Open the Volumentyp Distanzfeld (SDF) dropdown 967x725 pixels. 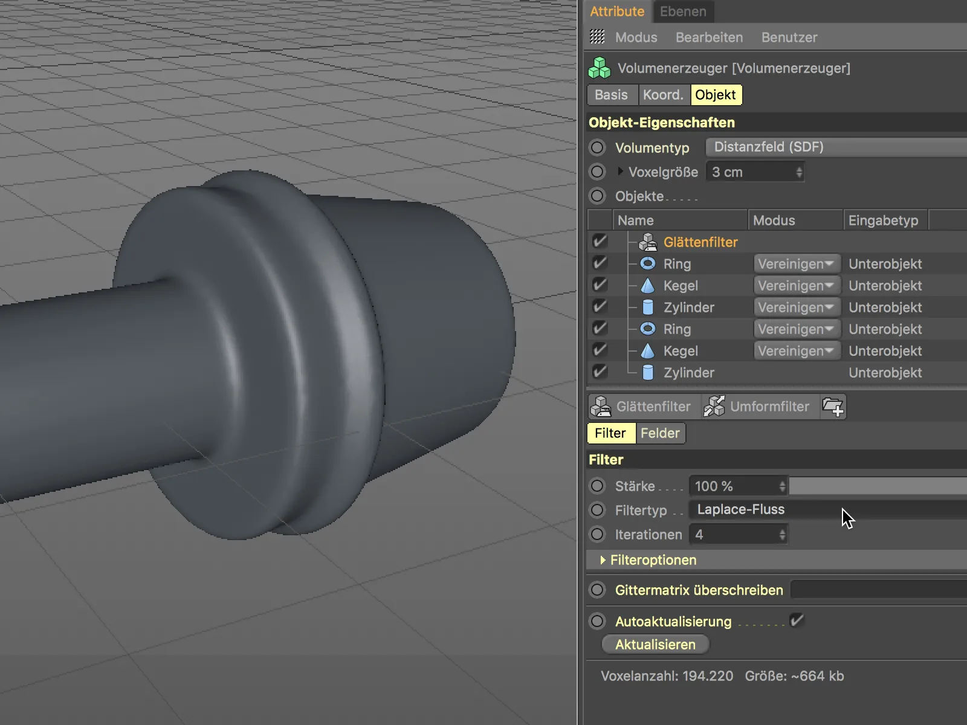click(x=837, y=147)
